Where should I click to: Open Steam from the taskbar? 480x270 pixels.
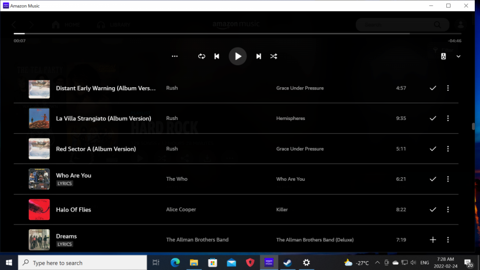(x=287, y=262)
